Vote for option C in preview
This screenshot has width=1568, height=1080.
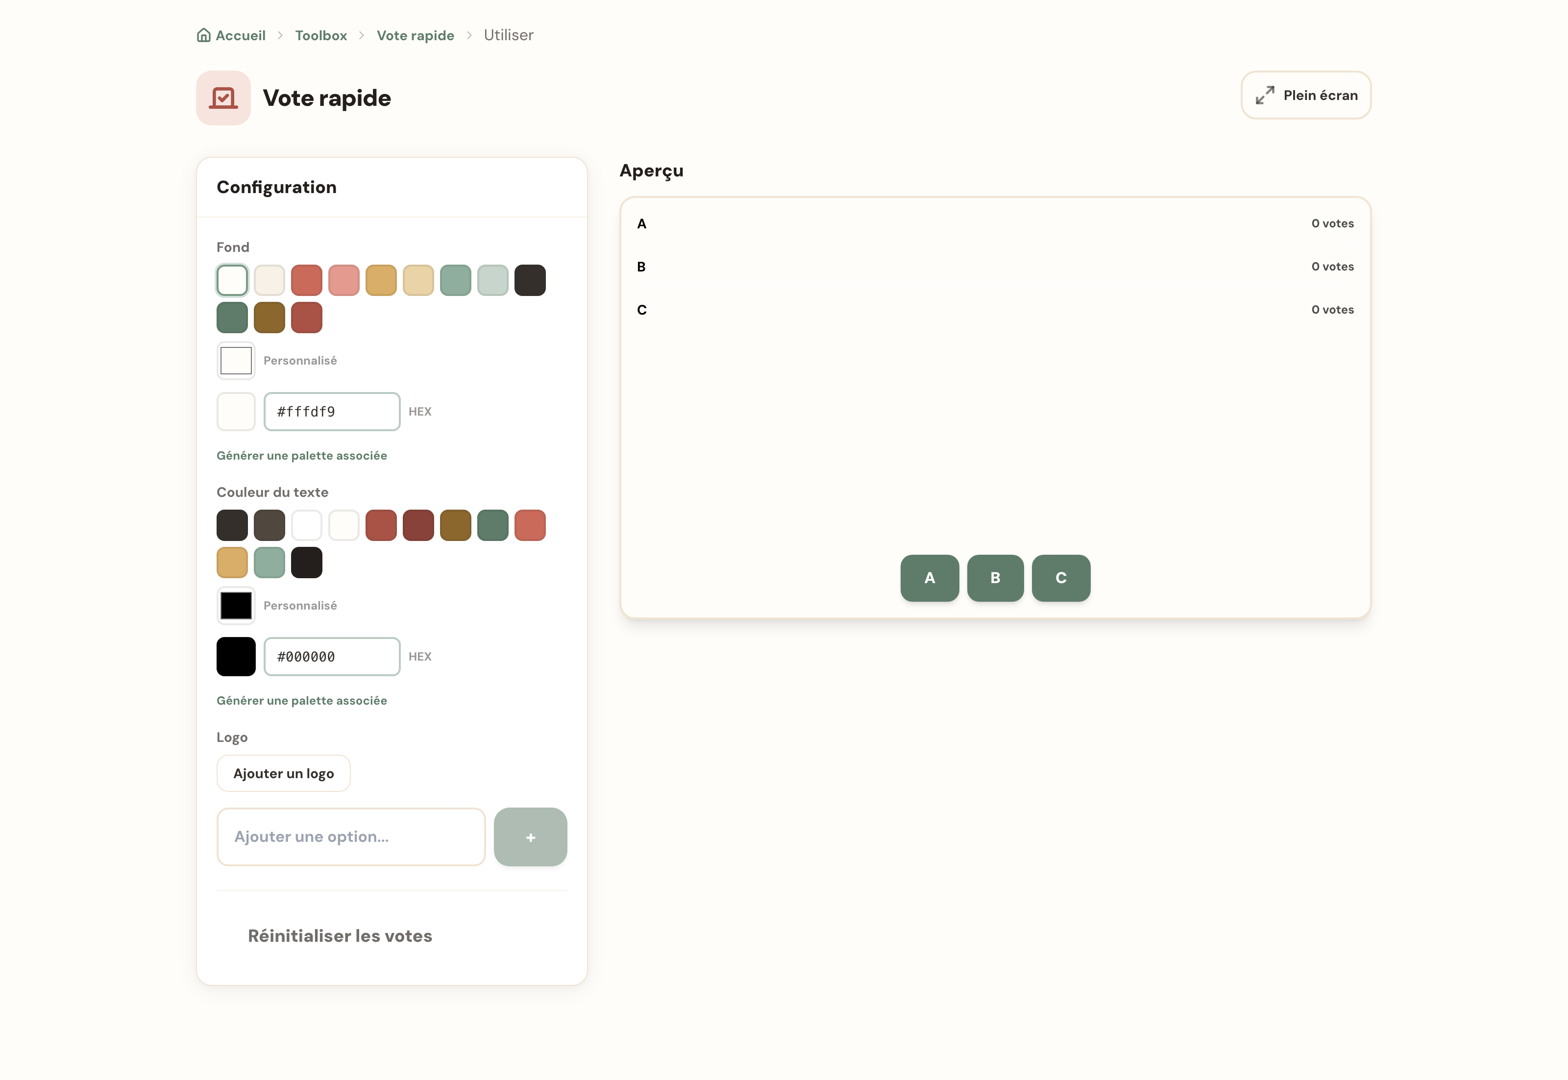click(1060, 578)
